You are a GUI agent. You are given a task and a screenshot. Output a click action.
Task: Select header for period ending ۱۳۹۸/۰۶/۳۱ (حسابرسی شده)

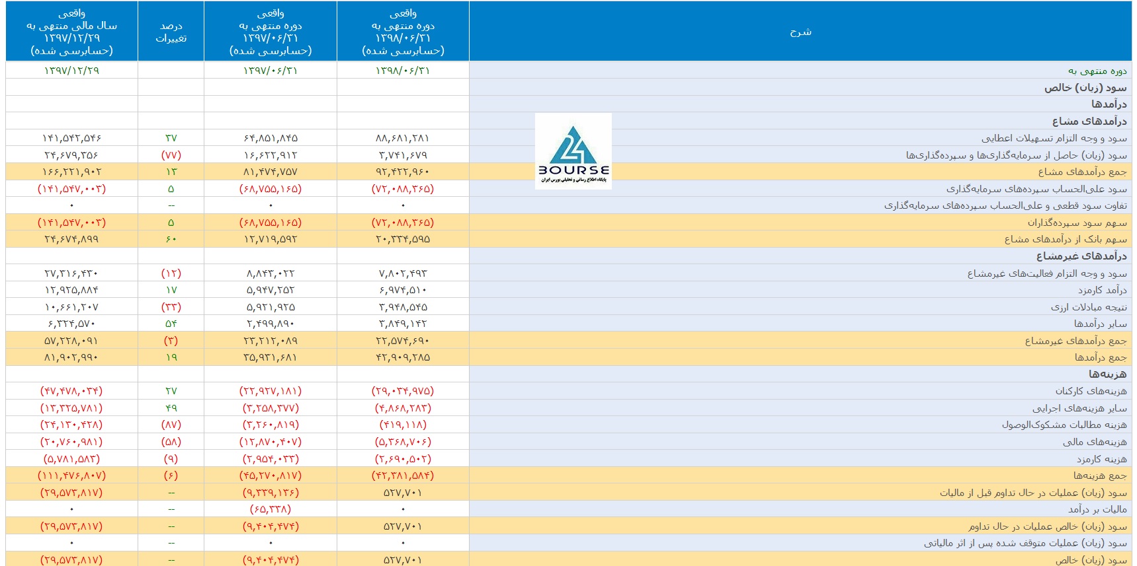[403, 32]
